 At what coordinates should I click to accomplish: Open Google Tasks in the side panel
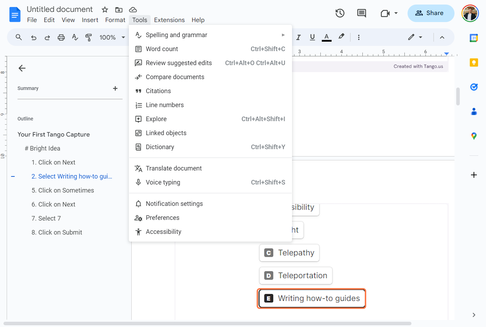tap(474, 87)
